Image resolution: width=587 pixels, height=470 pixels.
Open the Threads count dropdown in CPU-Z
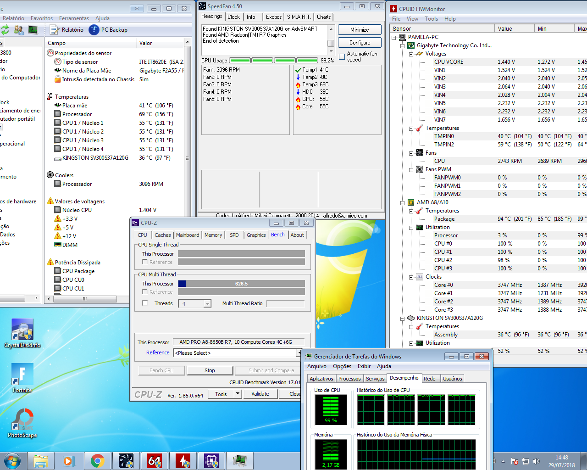(x=207, y=303)
